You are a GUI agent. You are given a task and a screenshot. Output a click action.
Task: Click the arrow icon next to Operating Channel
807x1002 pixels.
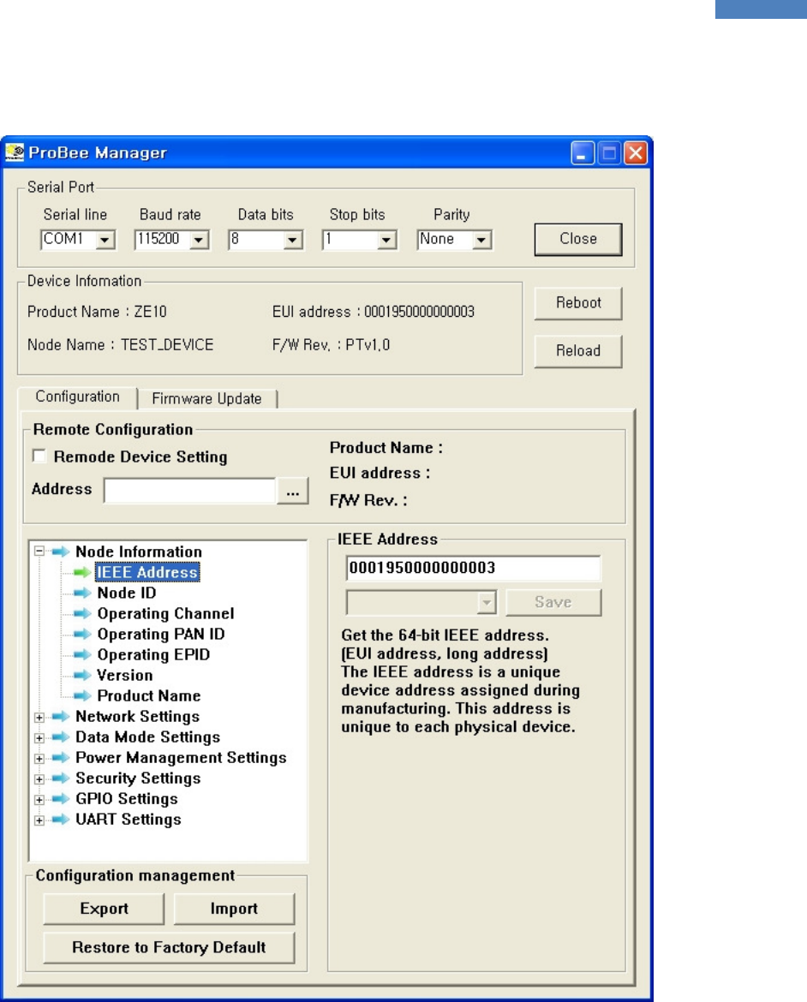click(82, 613)
